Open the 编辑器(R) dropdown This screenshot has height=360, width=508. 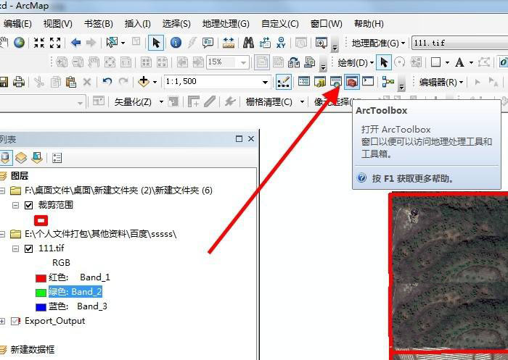pyautogui.click(x=441, y=82)
